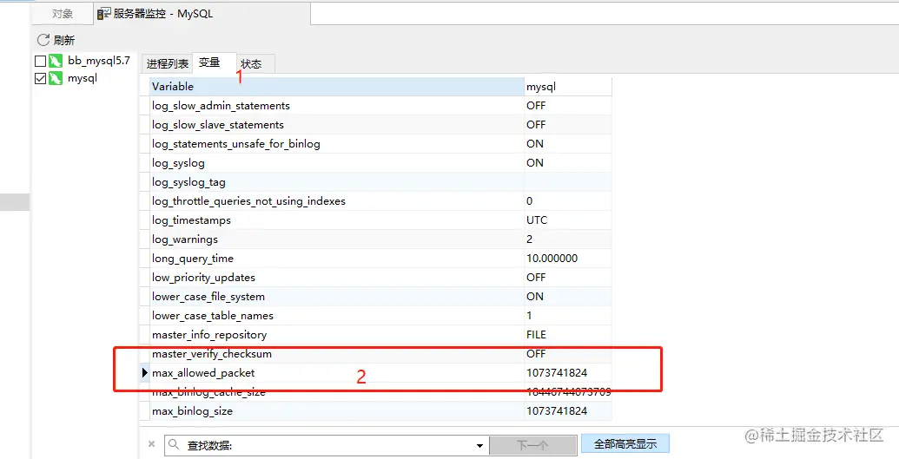This screenshot has width=899, height=459.
Task: Click the log_timestamps variable
Action: coord(191,220)
